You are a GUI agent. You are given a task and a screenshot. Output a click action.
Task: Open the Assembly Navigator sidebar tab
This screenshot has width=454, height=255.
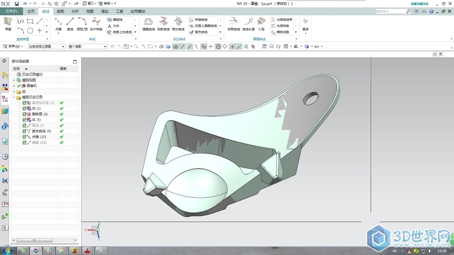pyautogui.click(x=5, y=75)
